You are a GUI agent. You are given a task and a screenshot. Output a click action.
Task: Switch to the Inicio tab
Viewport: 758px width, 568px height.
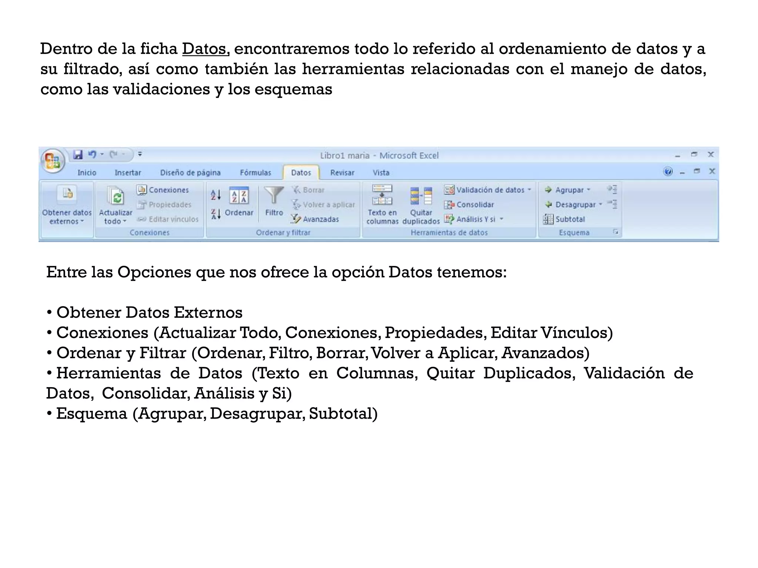click(87, 173)
